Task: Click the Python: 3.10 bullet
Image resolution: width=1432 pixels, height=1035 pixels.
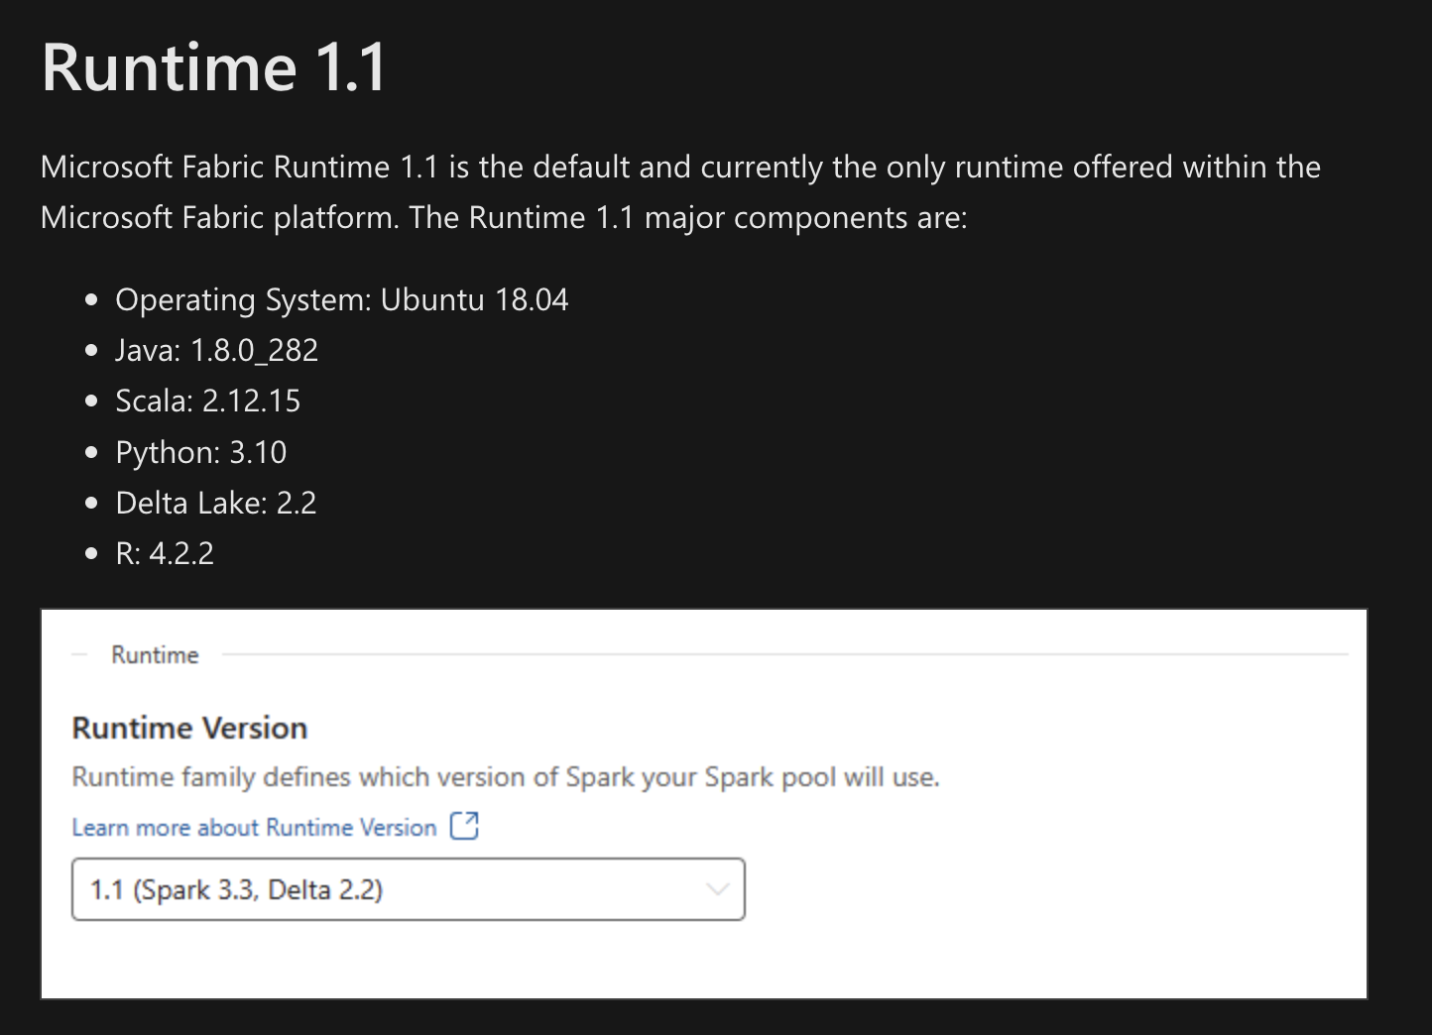Action: 200,452
